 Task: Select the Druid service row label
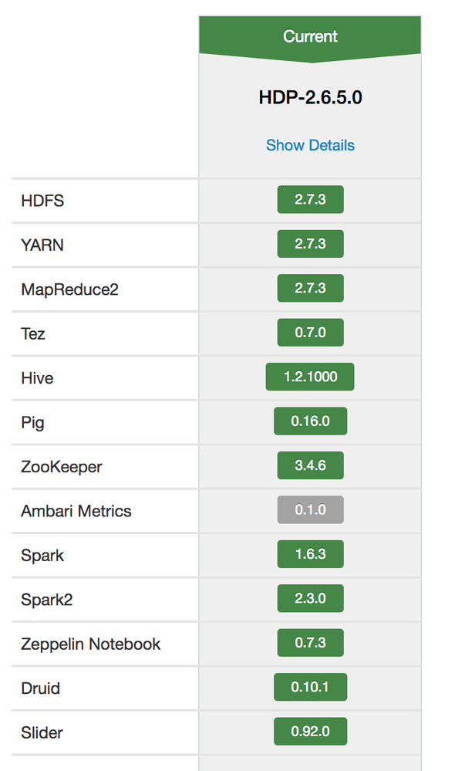coord(40,688)
